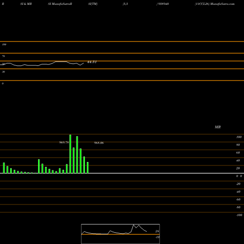244x244 pixels.
Task: Select the 969.78 price label
Action: click(64, 142)
